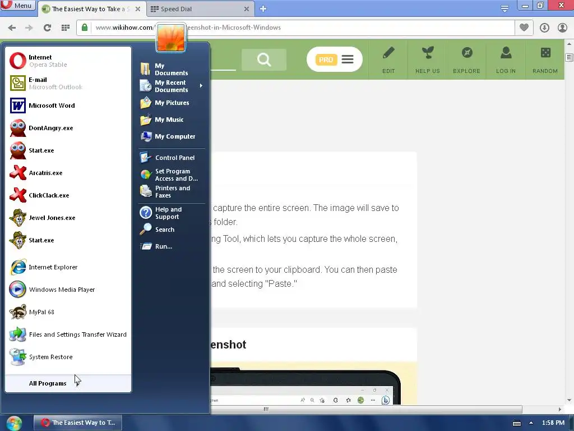Image resolution: width=574 pixels, height=431 pixels.
Task: Open the Opera Menu button
Action: click(17, 5)
